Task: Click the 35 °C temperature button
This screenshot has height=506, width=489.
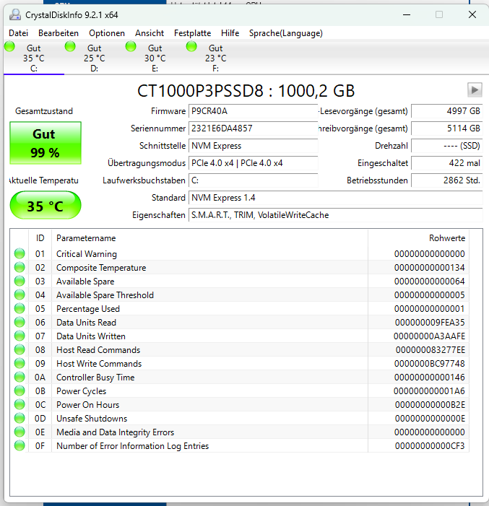Action: (46, 205)
